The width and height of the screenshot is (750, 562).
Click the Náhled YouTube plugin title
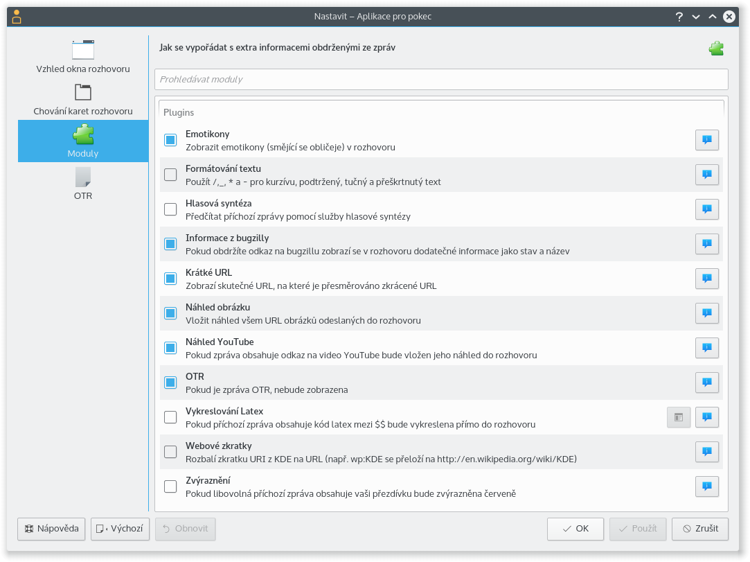pyautogui.click(x=220, y=342)
